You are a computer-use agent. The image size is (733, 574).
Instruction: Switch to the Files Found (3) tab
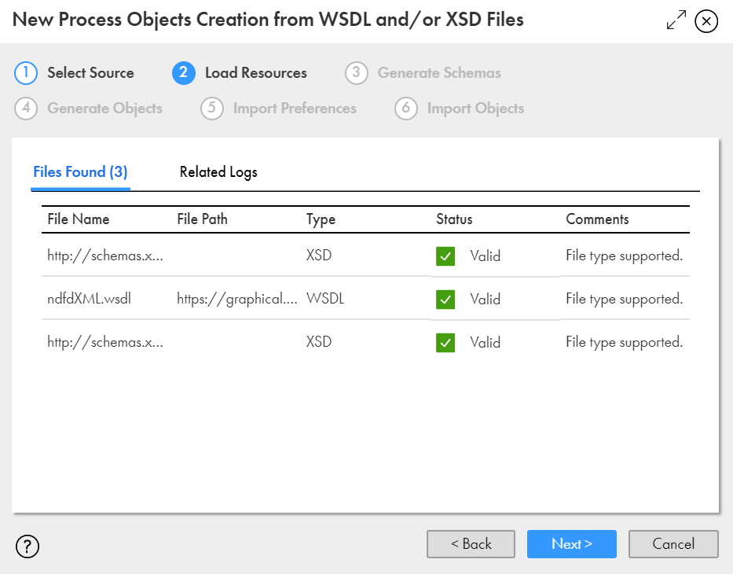(x=80, y=172)
